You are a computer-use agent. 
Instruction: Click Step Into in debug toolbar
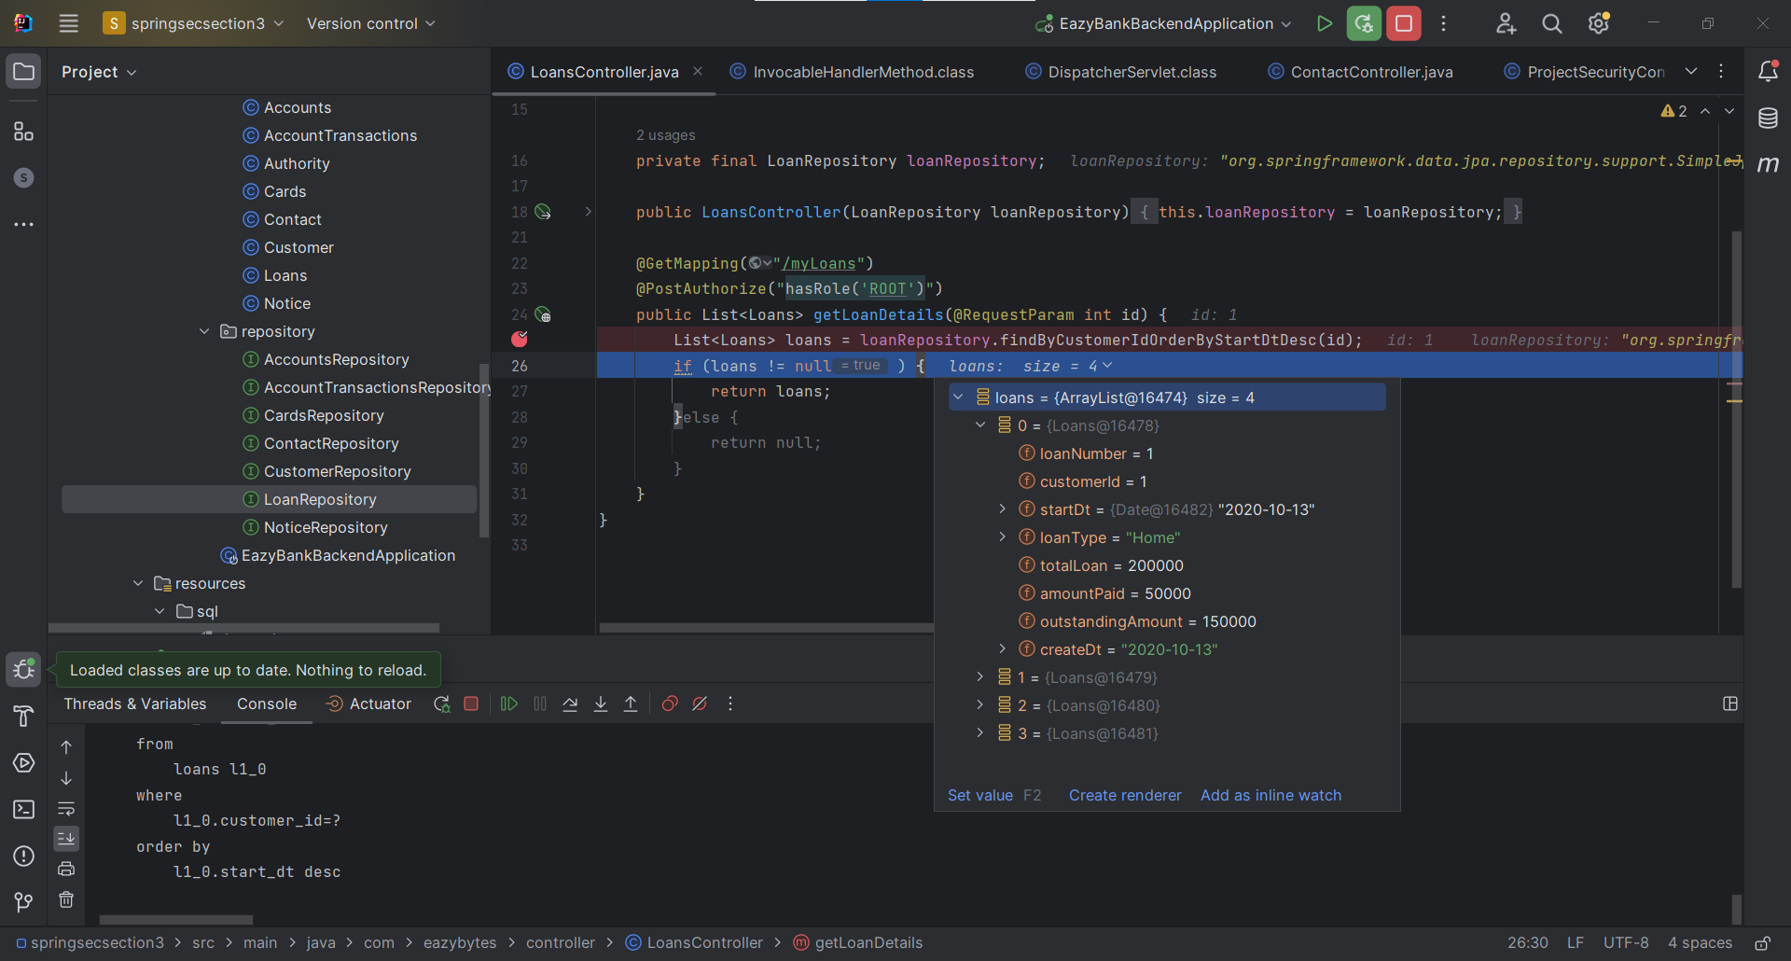point(601,703)
